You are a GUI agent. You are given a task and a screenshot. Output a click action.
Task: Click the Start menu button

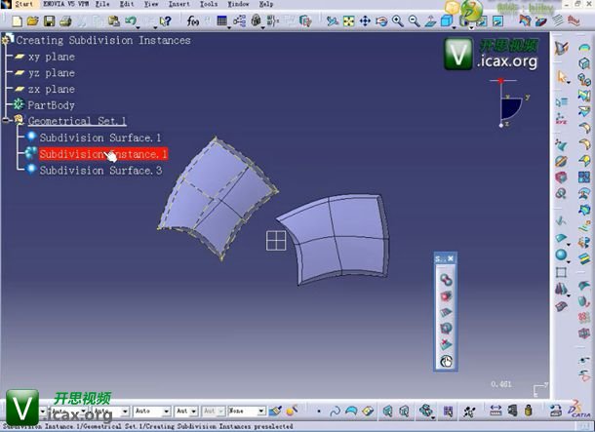click(x=23, y=4)
